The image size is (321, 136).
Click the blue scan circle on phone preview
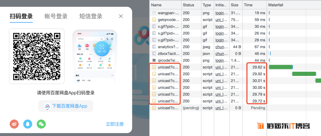[102, 48]
